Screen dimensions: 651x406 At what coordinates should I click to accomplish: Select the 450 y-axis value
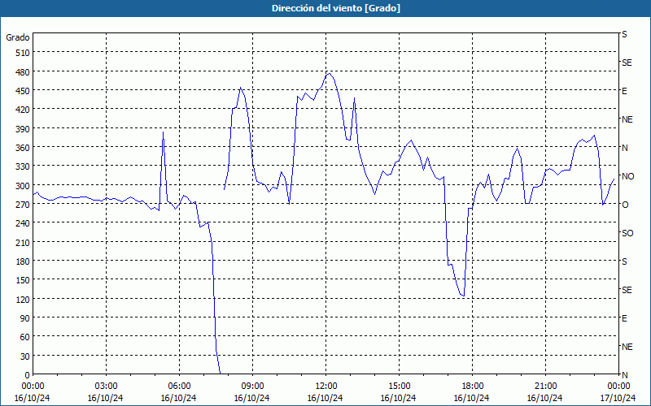click(x=23, y=91)
